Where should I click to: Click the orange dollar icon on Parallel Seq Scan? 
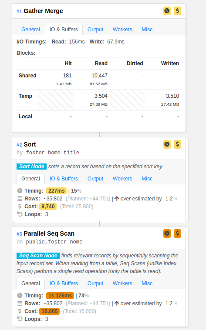click(177, 233)
